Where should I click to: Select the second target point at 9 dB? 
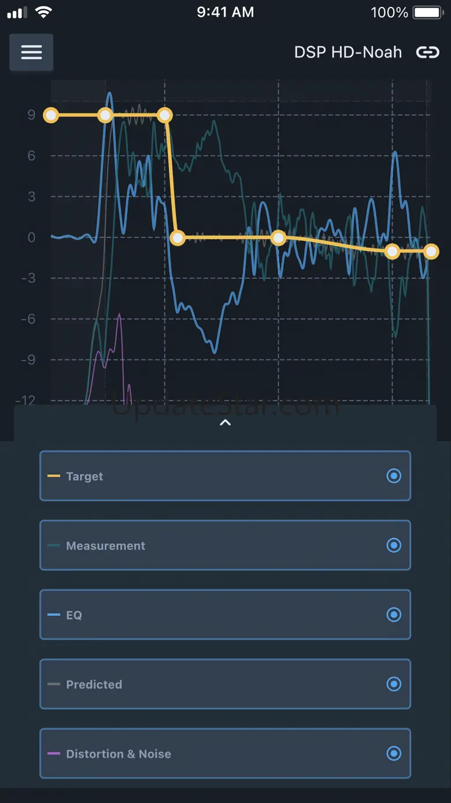(105, 115)
